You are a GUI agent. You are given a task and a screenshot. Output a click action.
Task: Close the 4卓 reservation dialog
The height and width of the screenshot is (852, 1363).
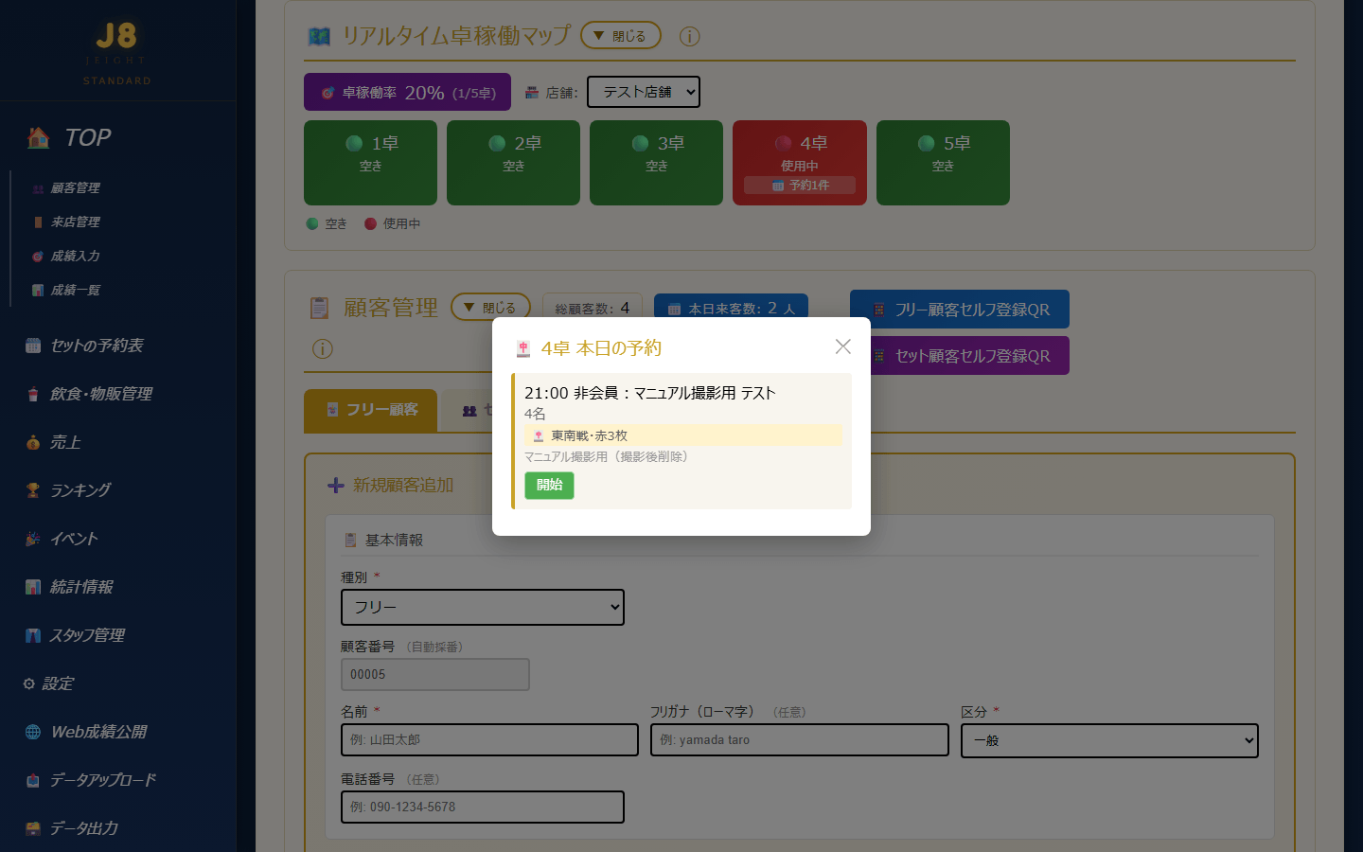842,346
